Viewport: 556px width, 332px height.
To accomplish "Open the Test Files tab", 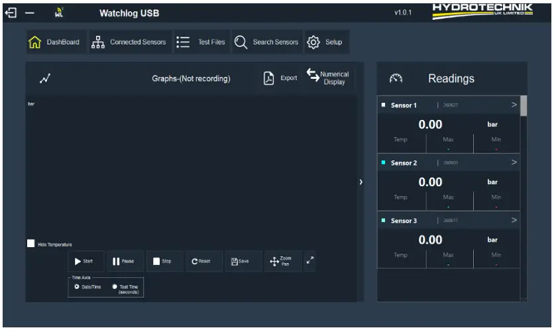I will point(201,42).
